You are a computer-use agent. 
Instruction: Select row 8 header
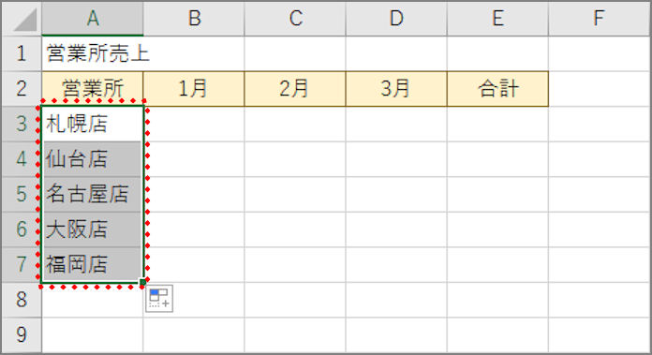coord(22,300)
